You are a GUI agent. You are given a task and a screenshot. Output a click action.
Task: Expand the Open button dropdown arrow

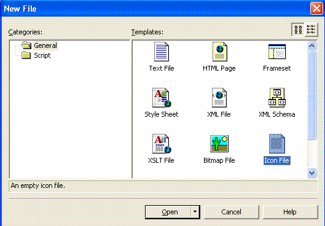tap(195, 212)
